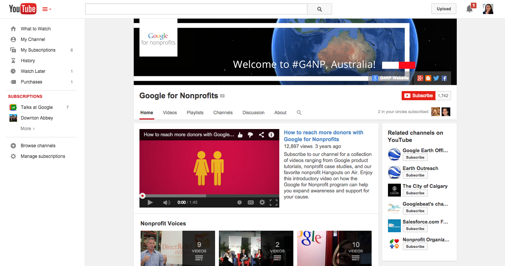Screen dimensions: 505x266
Task: Click the Twitter icon in banner
Action: (x=436, y=78)
